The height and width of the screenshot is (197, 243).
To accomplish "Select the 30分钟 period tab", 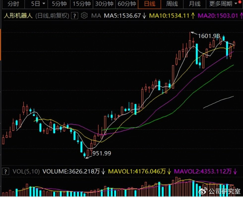I will (104, 4).
